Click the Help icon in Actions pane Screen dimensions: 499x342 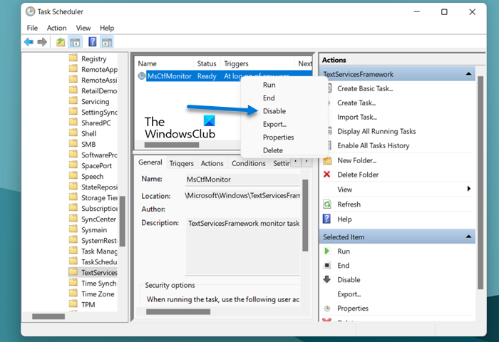[326, 219]
